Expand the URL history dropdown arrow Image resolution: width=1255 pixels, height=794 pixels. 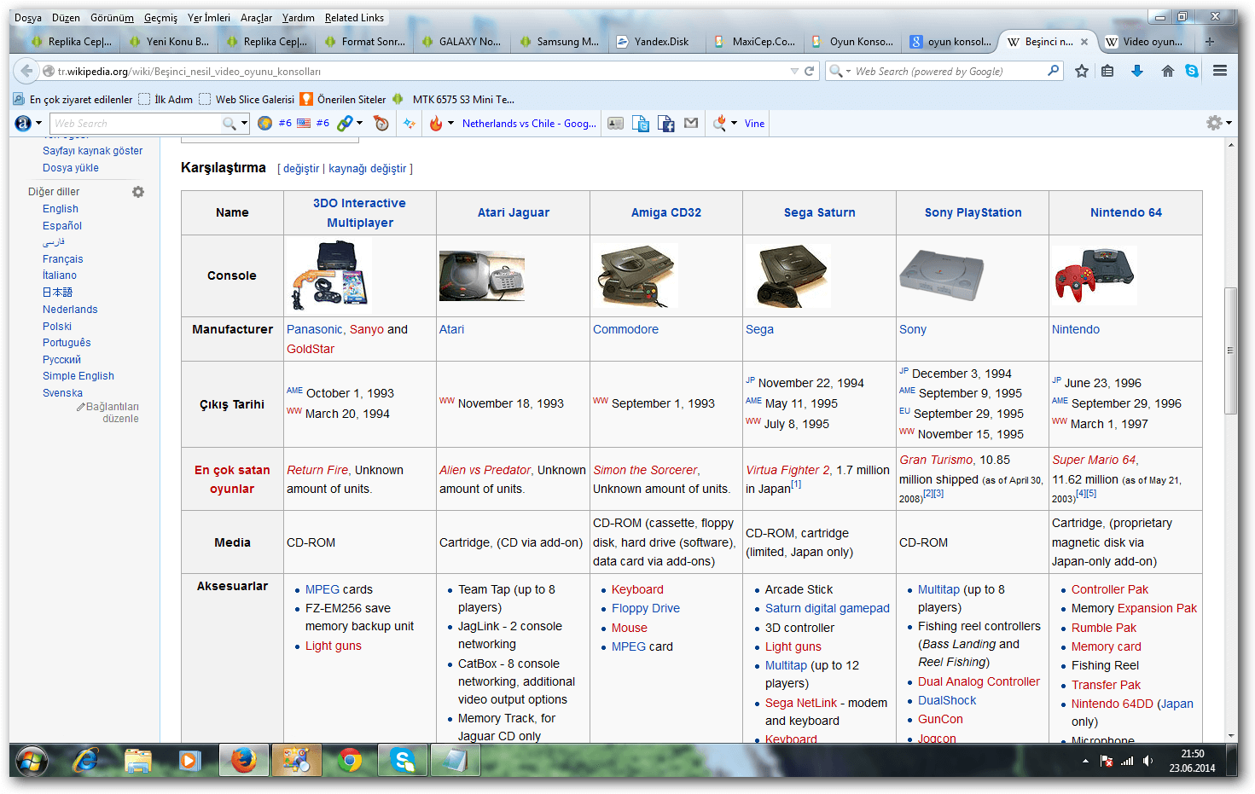pos(794,72)
